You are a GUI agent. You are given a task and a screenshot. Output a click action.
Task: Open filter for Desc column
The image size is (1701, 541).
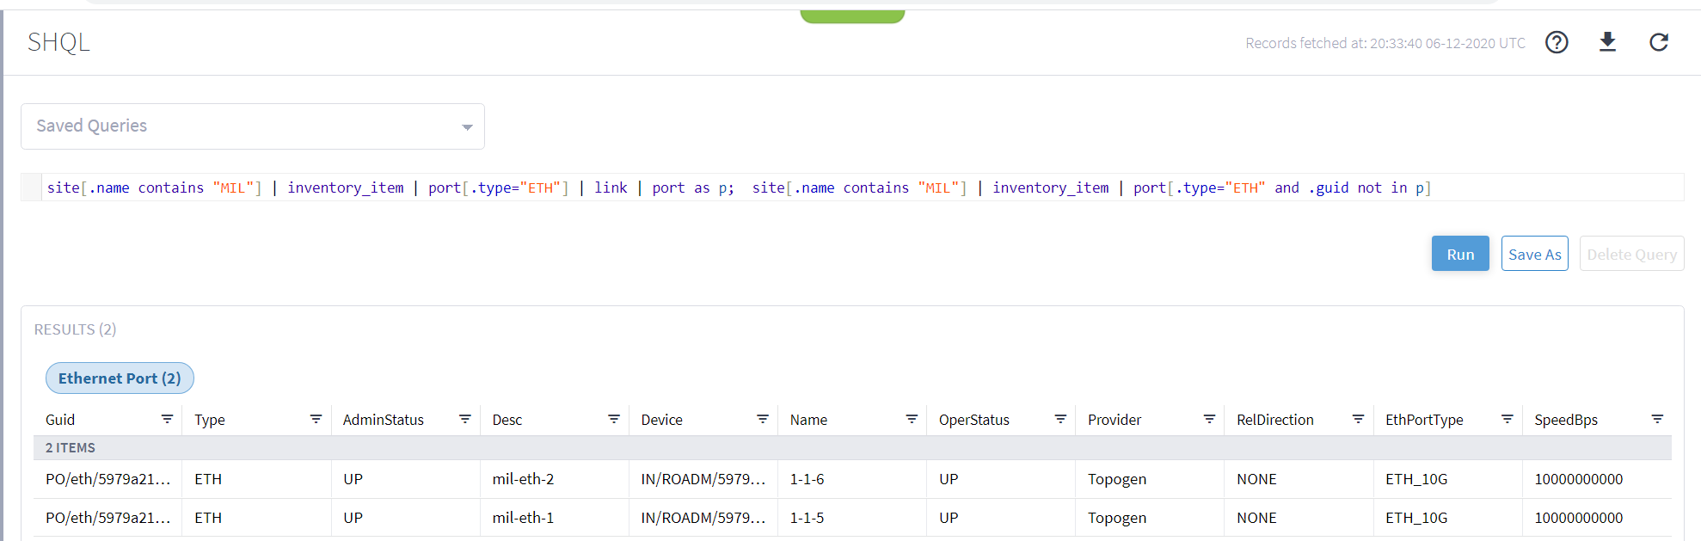coord(613,419)
